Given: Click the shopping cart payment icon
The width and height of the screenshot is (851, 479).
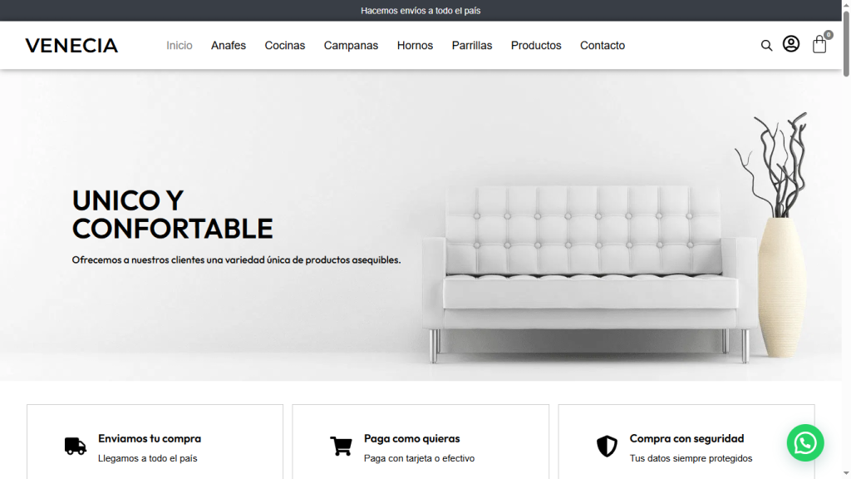Looking at the screenshot, I should pos(341,446).
